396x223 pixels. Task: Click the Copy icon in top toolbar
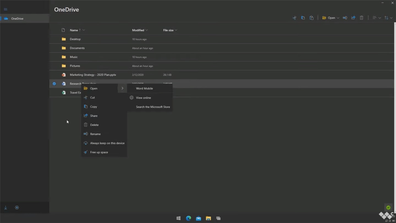303,18
